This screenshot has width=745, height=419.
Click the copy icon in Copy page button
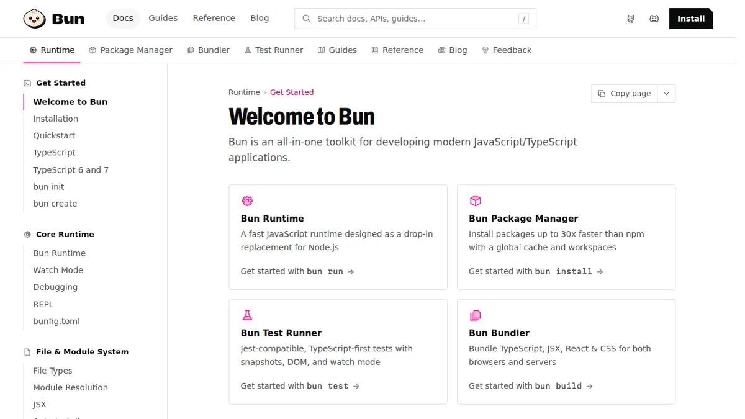click(602, 94)
